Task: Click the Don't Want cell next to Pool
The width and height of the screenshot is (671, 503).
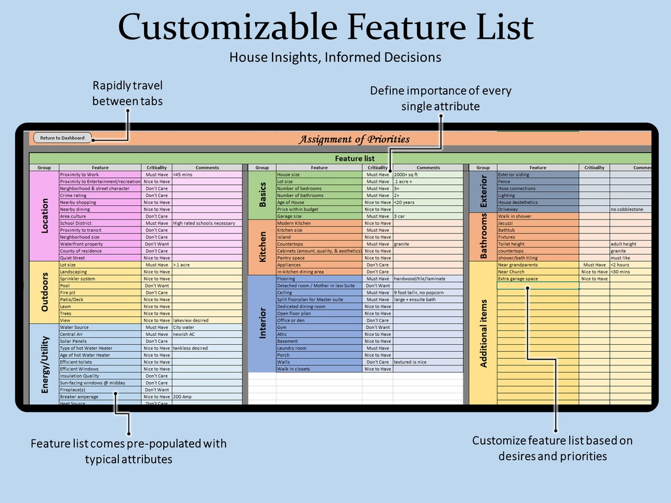Action: 157,285
